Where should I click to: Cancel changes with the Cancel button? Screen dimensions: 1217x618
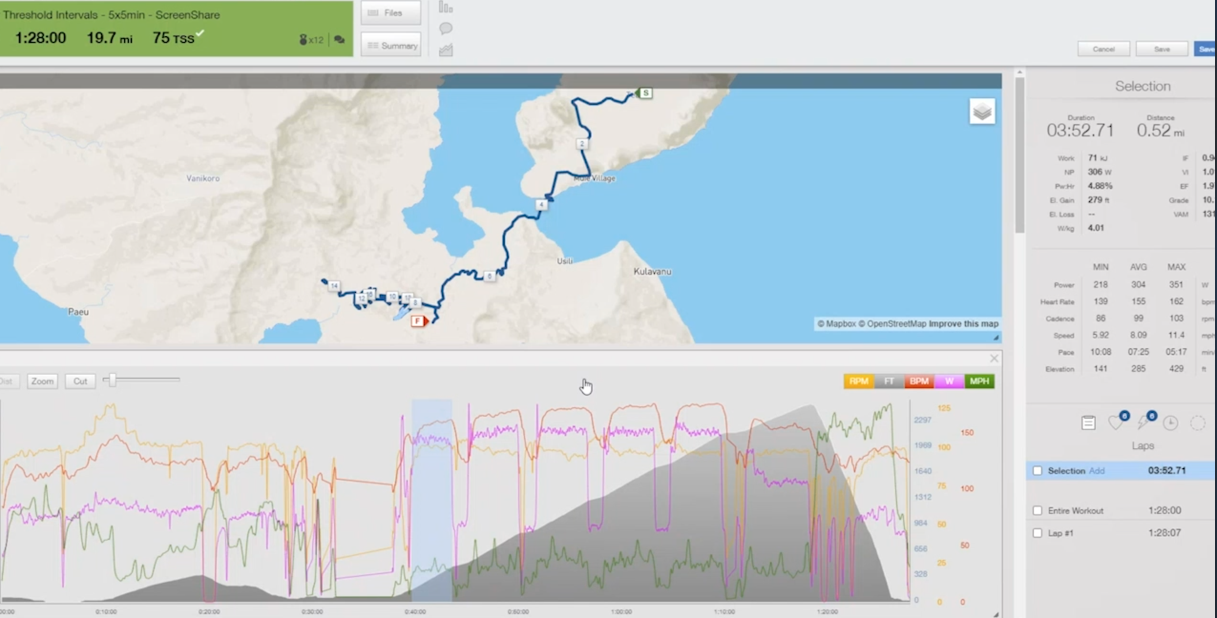pos(1103,49)
